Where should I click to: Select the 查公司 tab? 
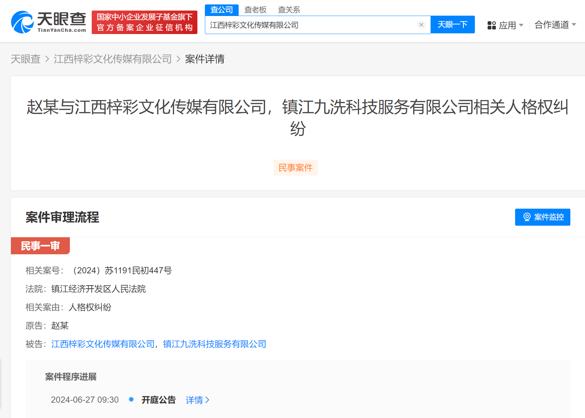click(x=222, y=10)
